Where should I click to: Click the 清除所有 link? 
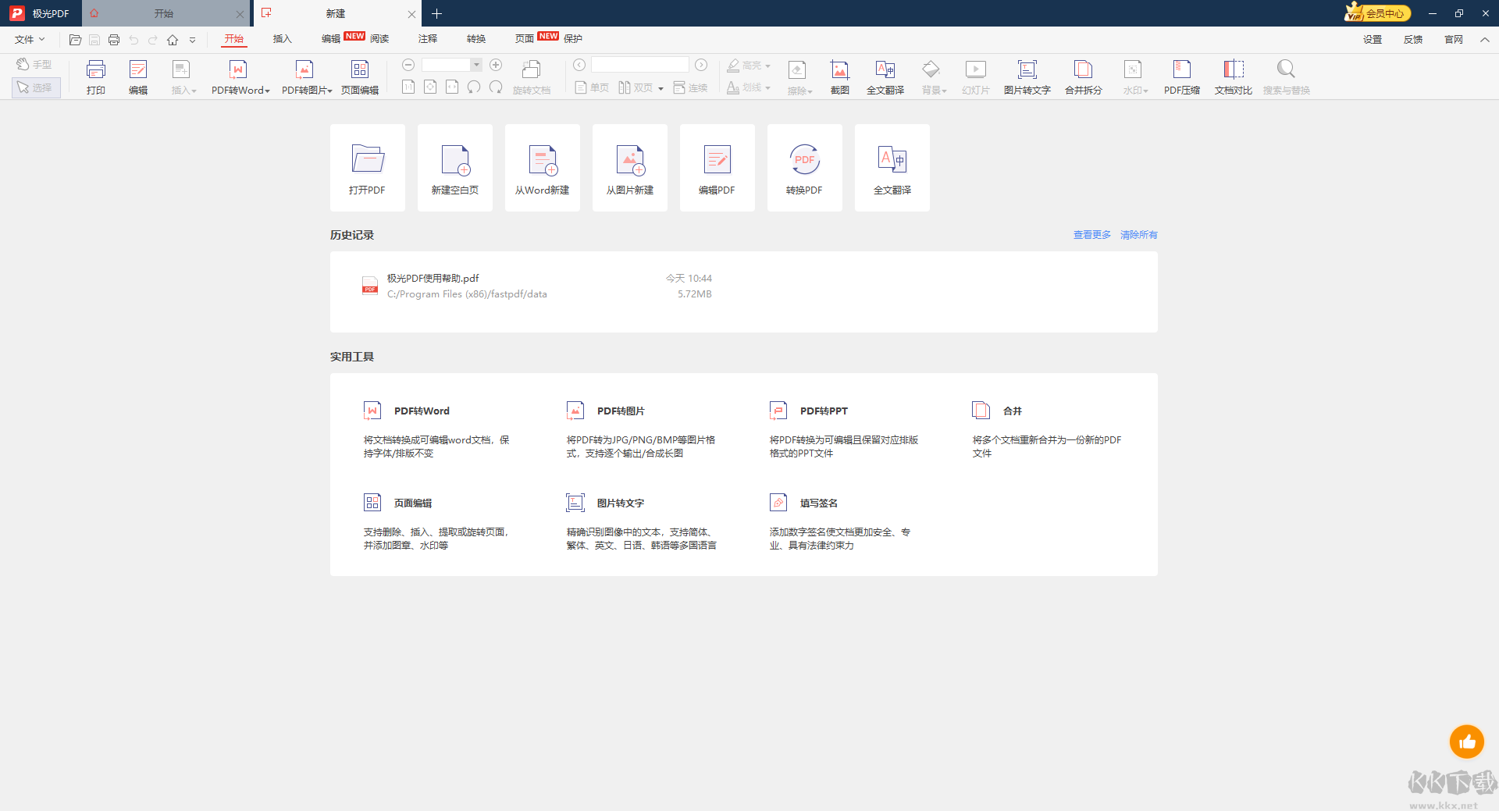point(1139,235)
